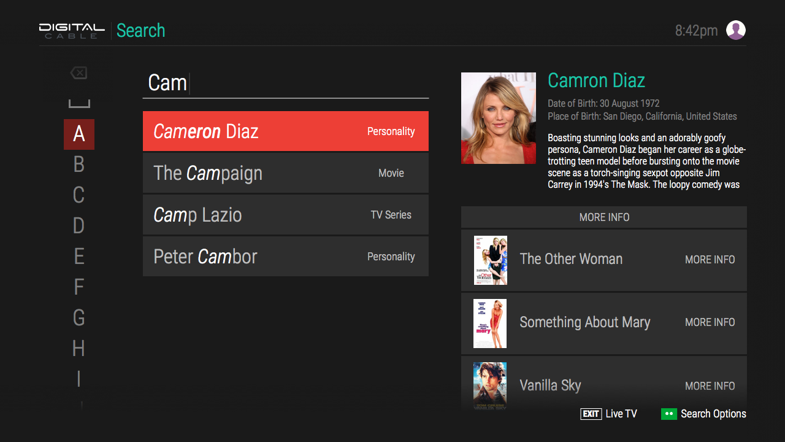The width and height of the screenshot is (785, 442).
Task: Click the MORE INFO header bar
Action: point(603,217)
